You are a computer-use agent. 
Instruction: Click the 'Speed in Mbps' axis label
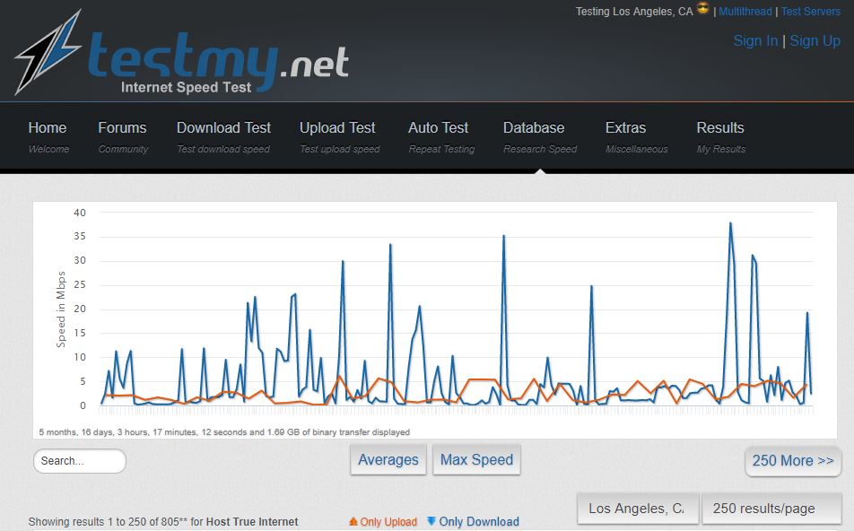[60, 309]
